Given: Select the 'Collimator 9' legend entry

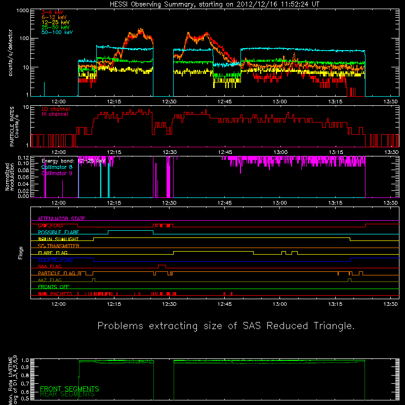Looking at the screenshot, I should point(57,173).
